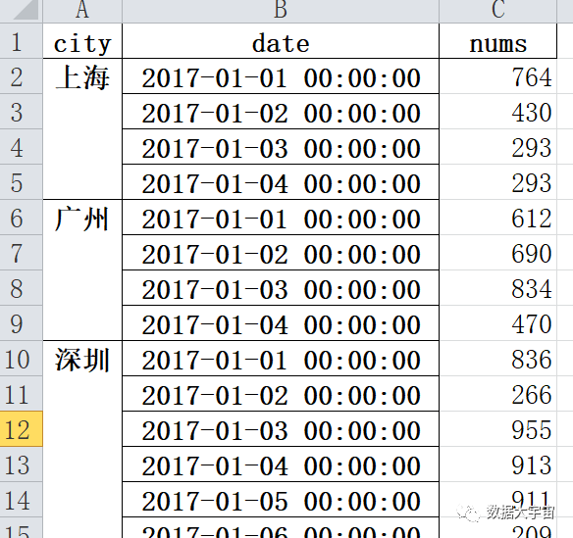This screenshot has height=538, width=573.
Task: Click date cell in row 8
Action: click(281, 288)
